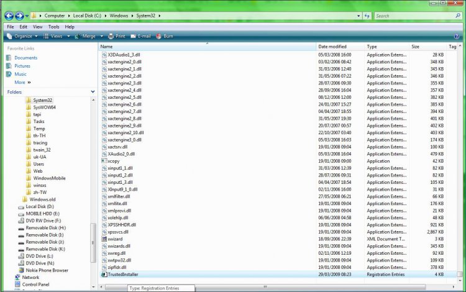Sort by Type column header
Image resolution: width=466 pixels, height=292 pixels.
pos(386,47)
